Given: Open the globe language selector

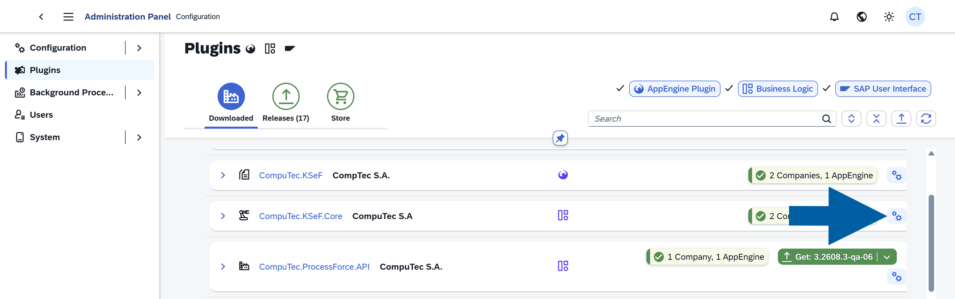Looking at the screenshot, I should coord(861,17).
